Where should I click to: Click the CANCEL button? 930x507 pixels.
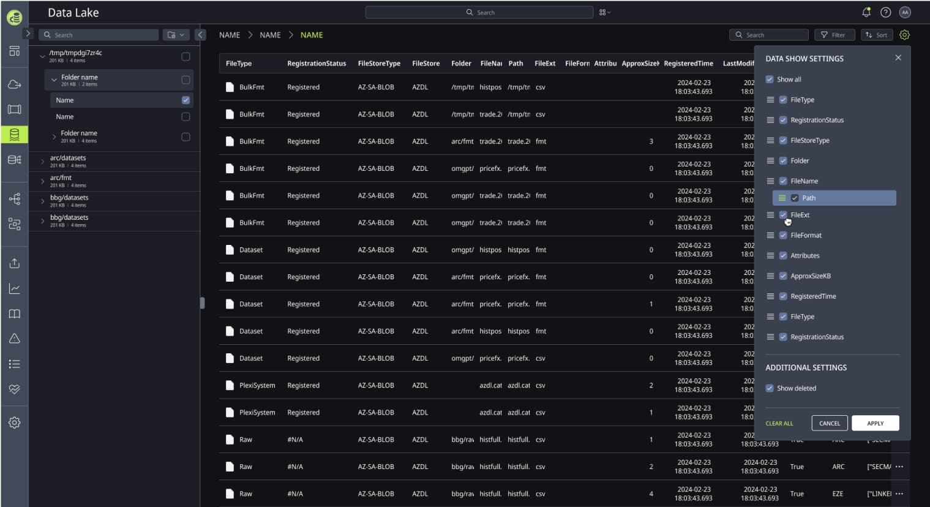pyautogui.click(x=830, y=423)
